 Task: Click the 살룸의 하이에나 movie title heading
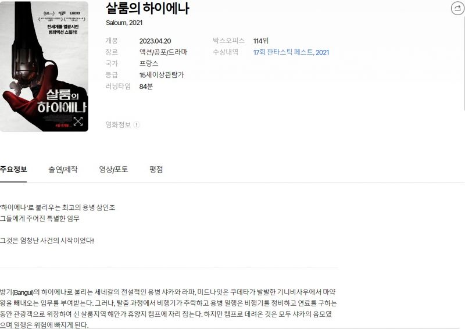(x=148, y=8)
